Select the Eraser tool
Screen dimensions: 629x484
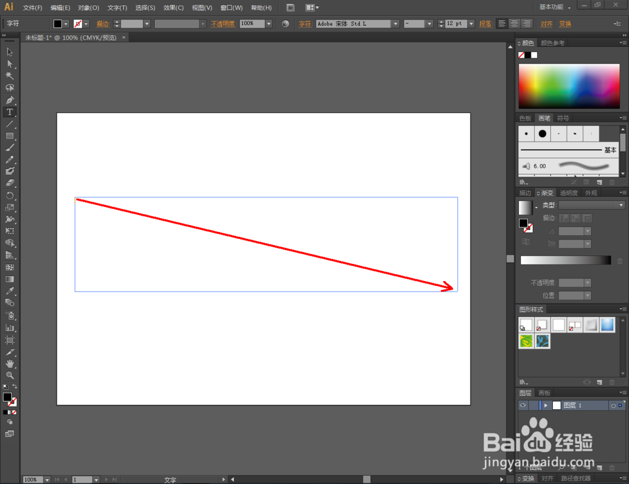coord(9,184)
